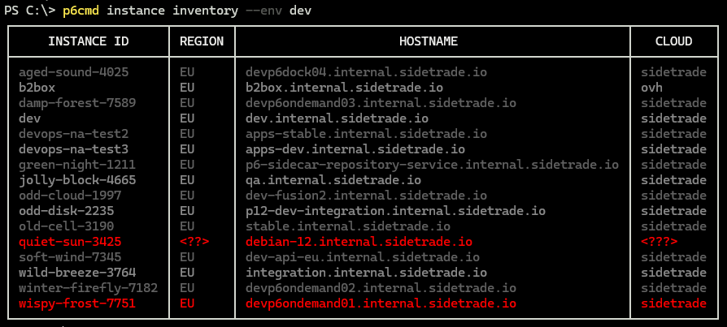The width and height of the screenshot is (727, 327).
Task: Click the HOSTNAME column header
Action: (429, 41)
